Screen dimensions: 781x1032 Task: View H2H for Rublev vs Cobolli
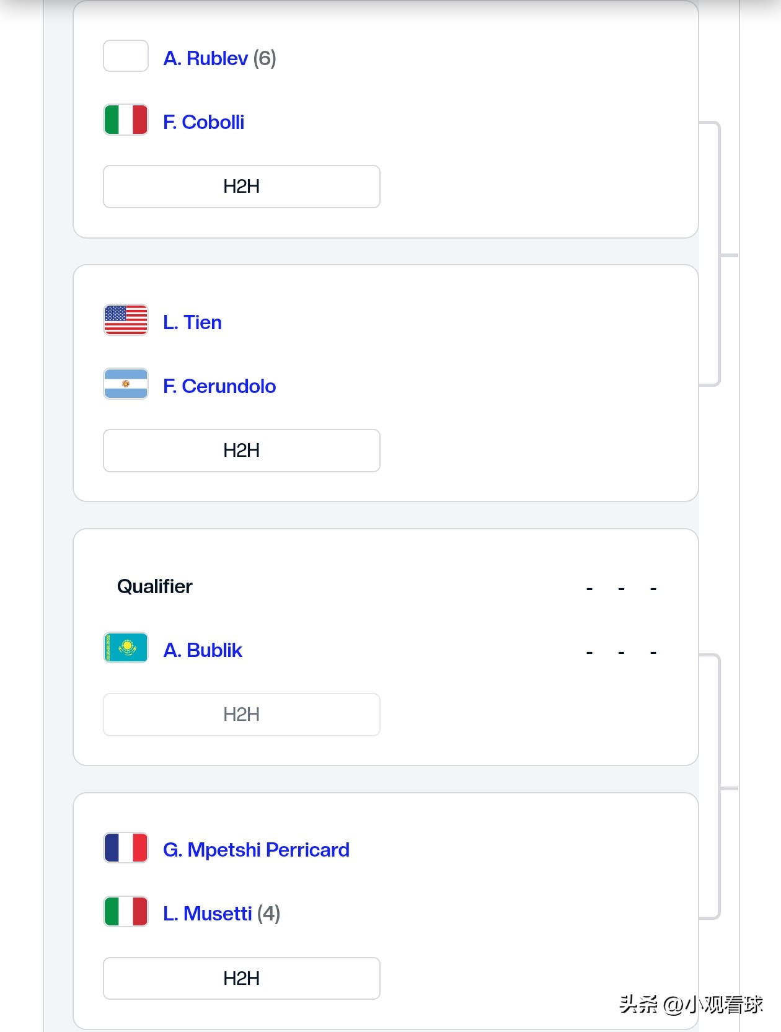tap(241, 187)
